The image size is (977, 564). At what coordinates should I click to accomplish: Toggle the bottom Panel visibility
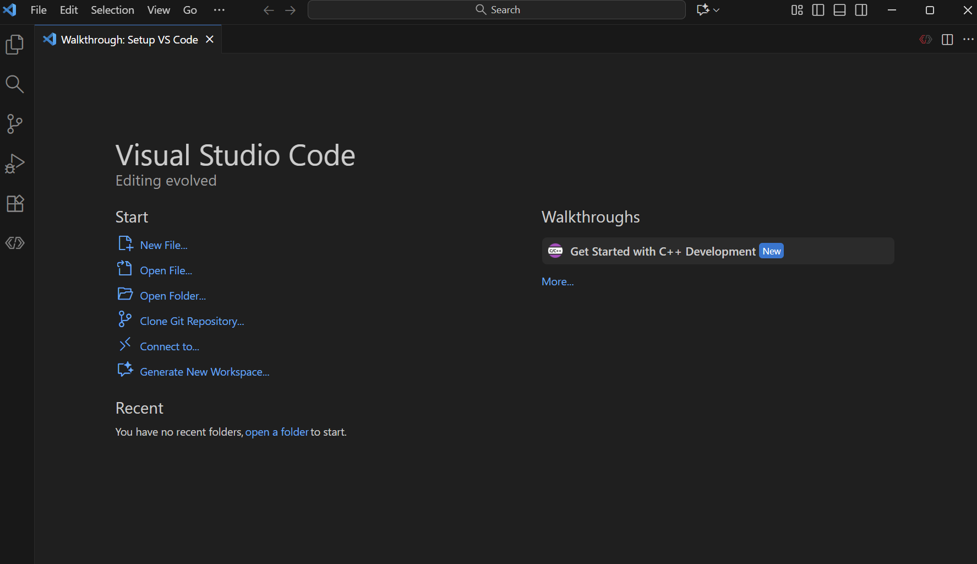[x=839, y=10]
